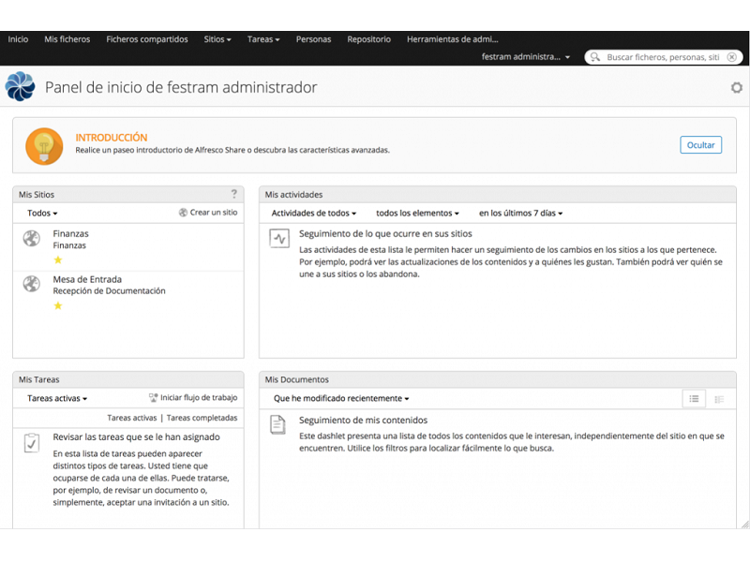Viewport: 750px width, 562px height.
Task: Click the Alfresco logo icon
Action: [x=20, y=86]
